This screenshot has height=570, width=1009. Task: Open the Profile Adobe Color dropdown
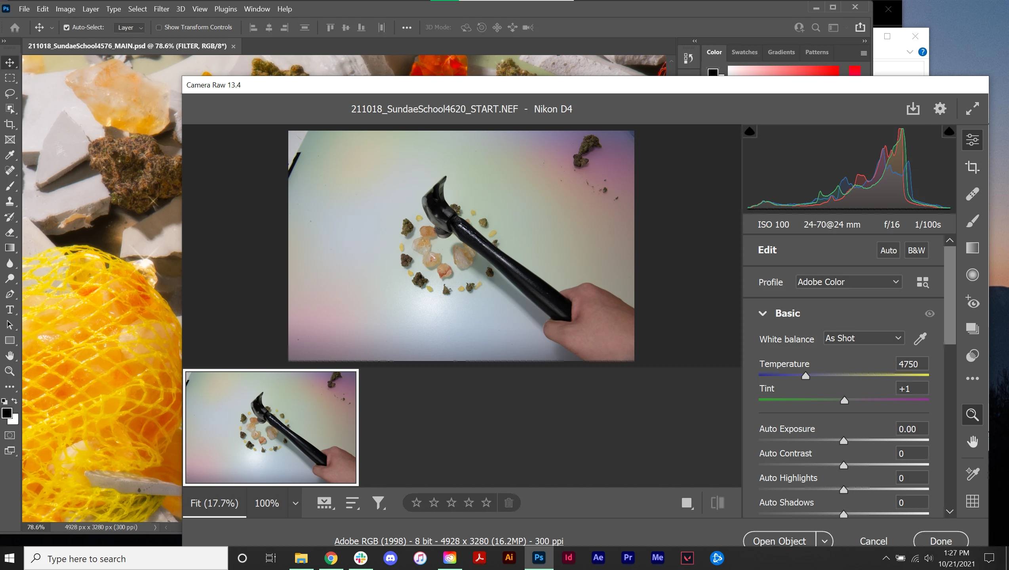point(848,282)
